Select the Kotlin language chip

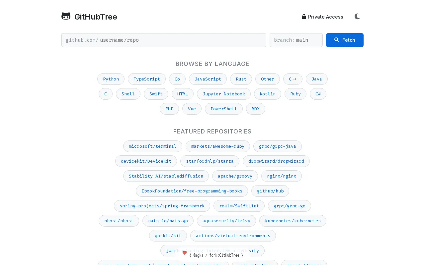(x=268, y=94)
